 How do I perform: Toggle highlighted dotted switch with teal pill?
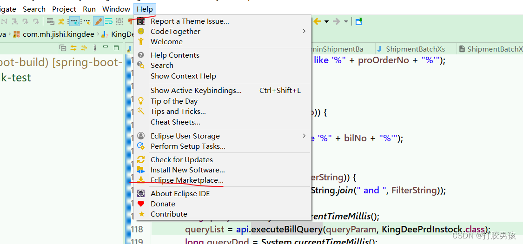(74, 21)
